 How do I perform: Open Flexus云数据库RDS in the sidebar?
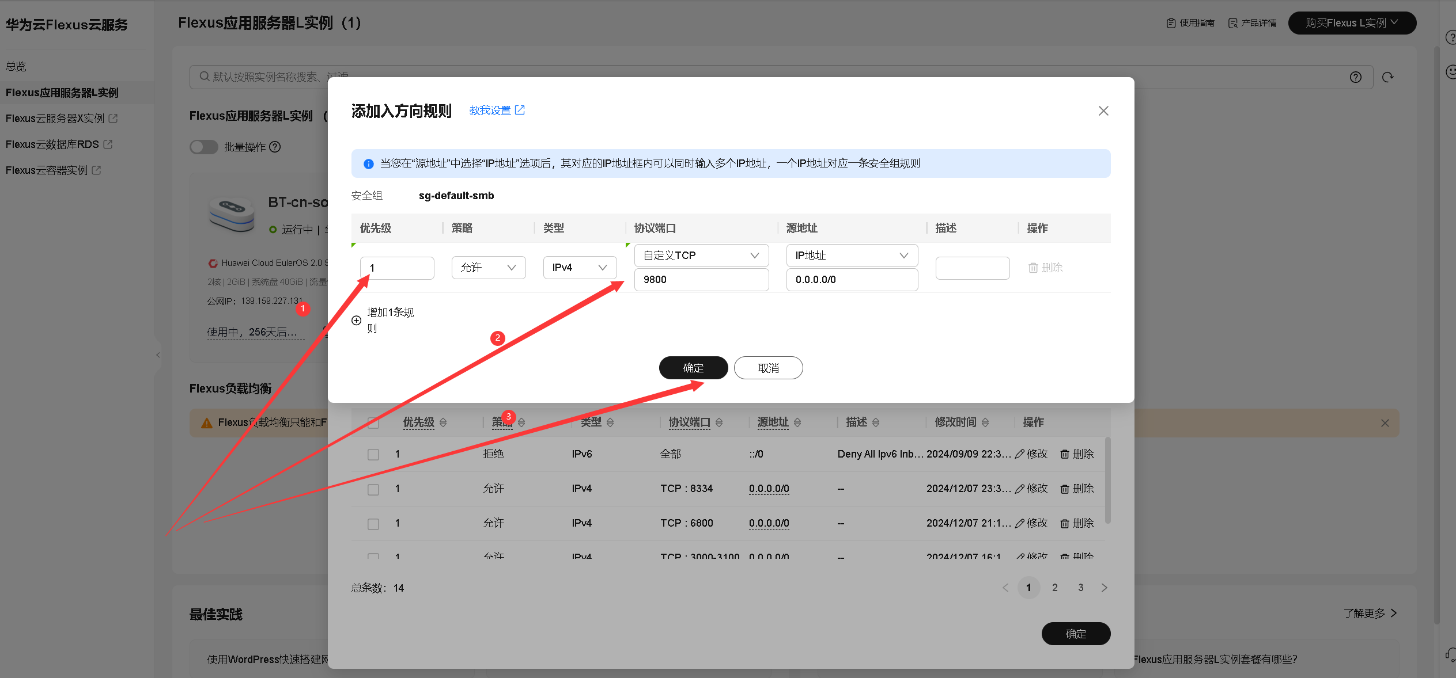tap(59, 144)
